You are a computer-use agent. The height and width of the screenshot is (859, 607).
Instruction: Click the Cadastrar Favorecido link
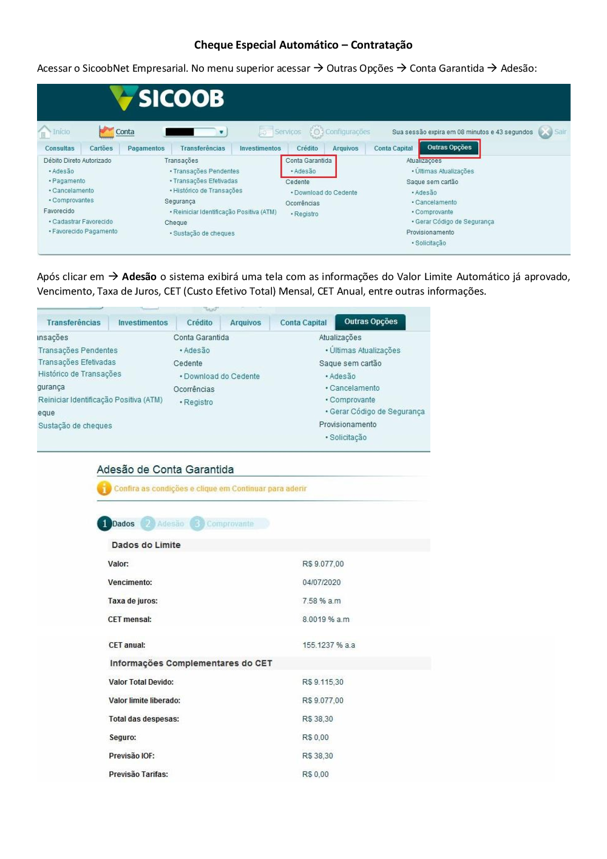(83, 222)
